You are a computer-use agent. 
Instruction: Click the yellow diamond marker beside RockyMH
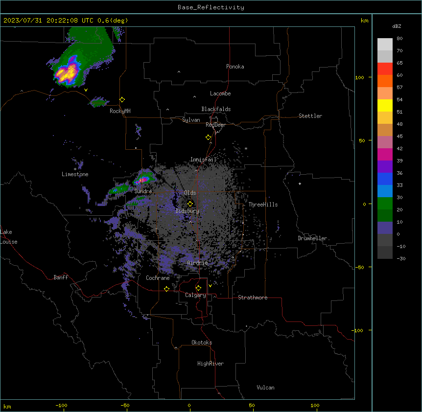(x=122, y=100)
